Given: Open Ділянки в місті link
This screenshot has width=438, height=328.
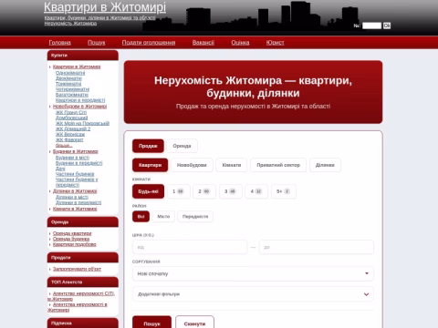Looking at the screenshot, I should point(72,198).
